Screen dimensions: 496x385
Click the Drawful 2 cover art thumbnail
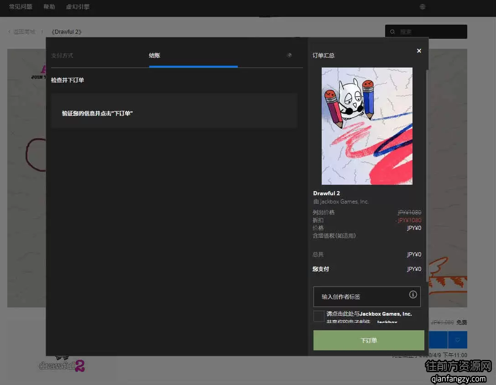pos(367,126)
